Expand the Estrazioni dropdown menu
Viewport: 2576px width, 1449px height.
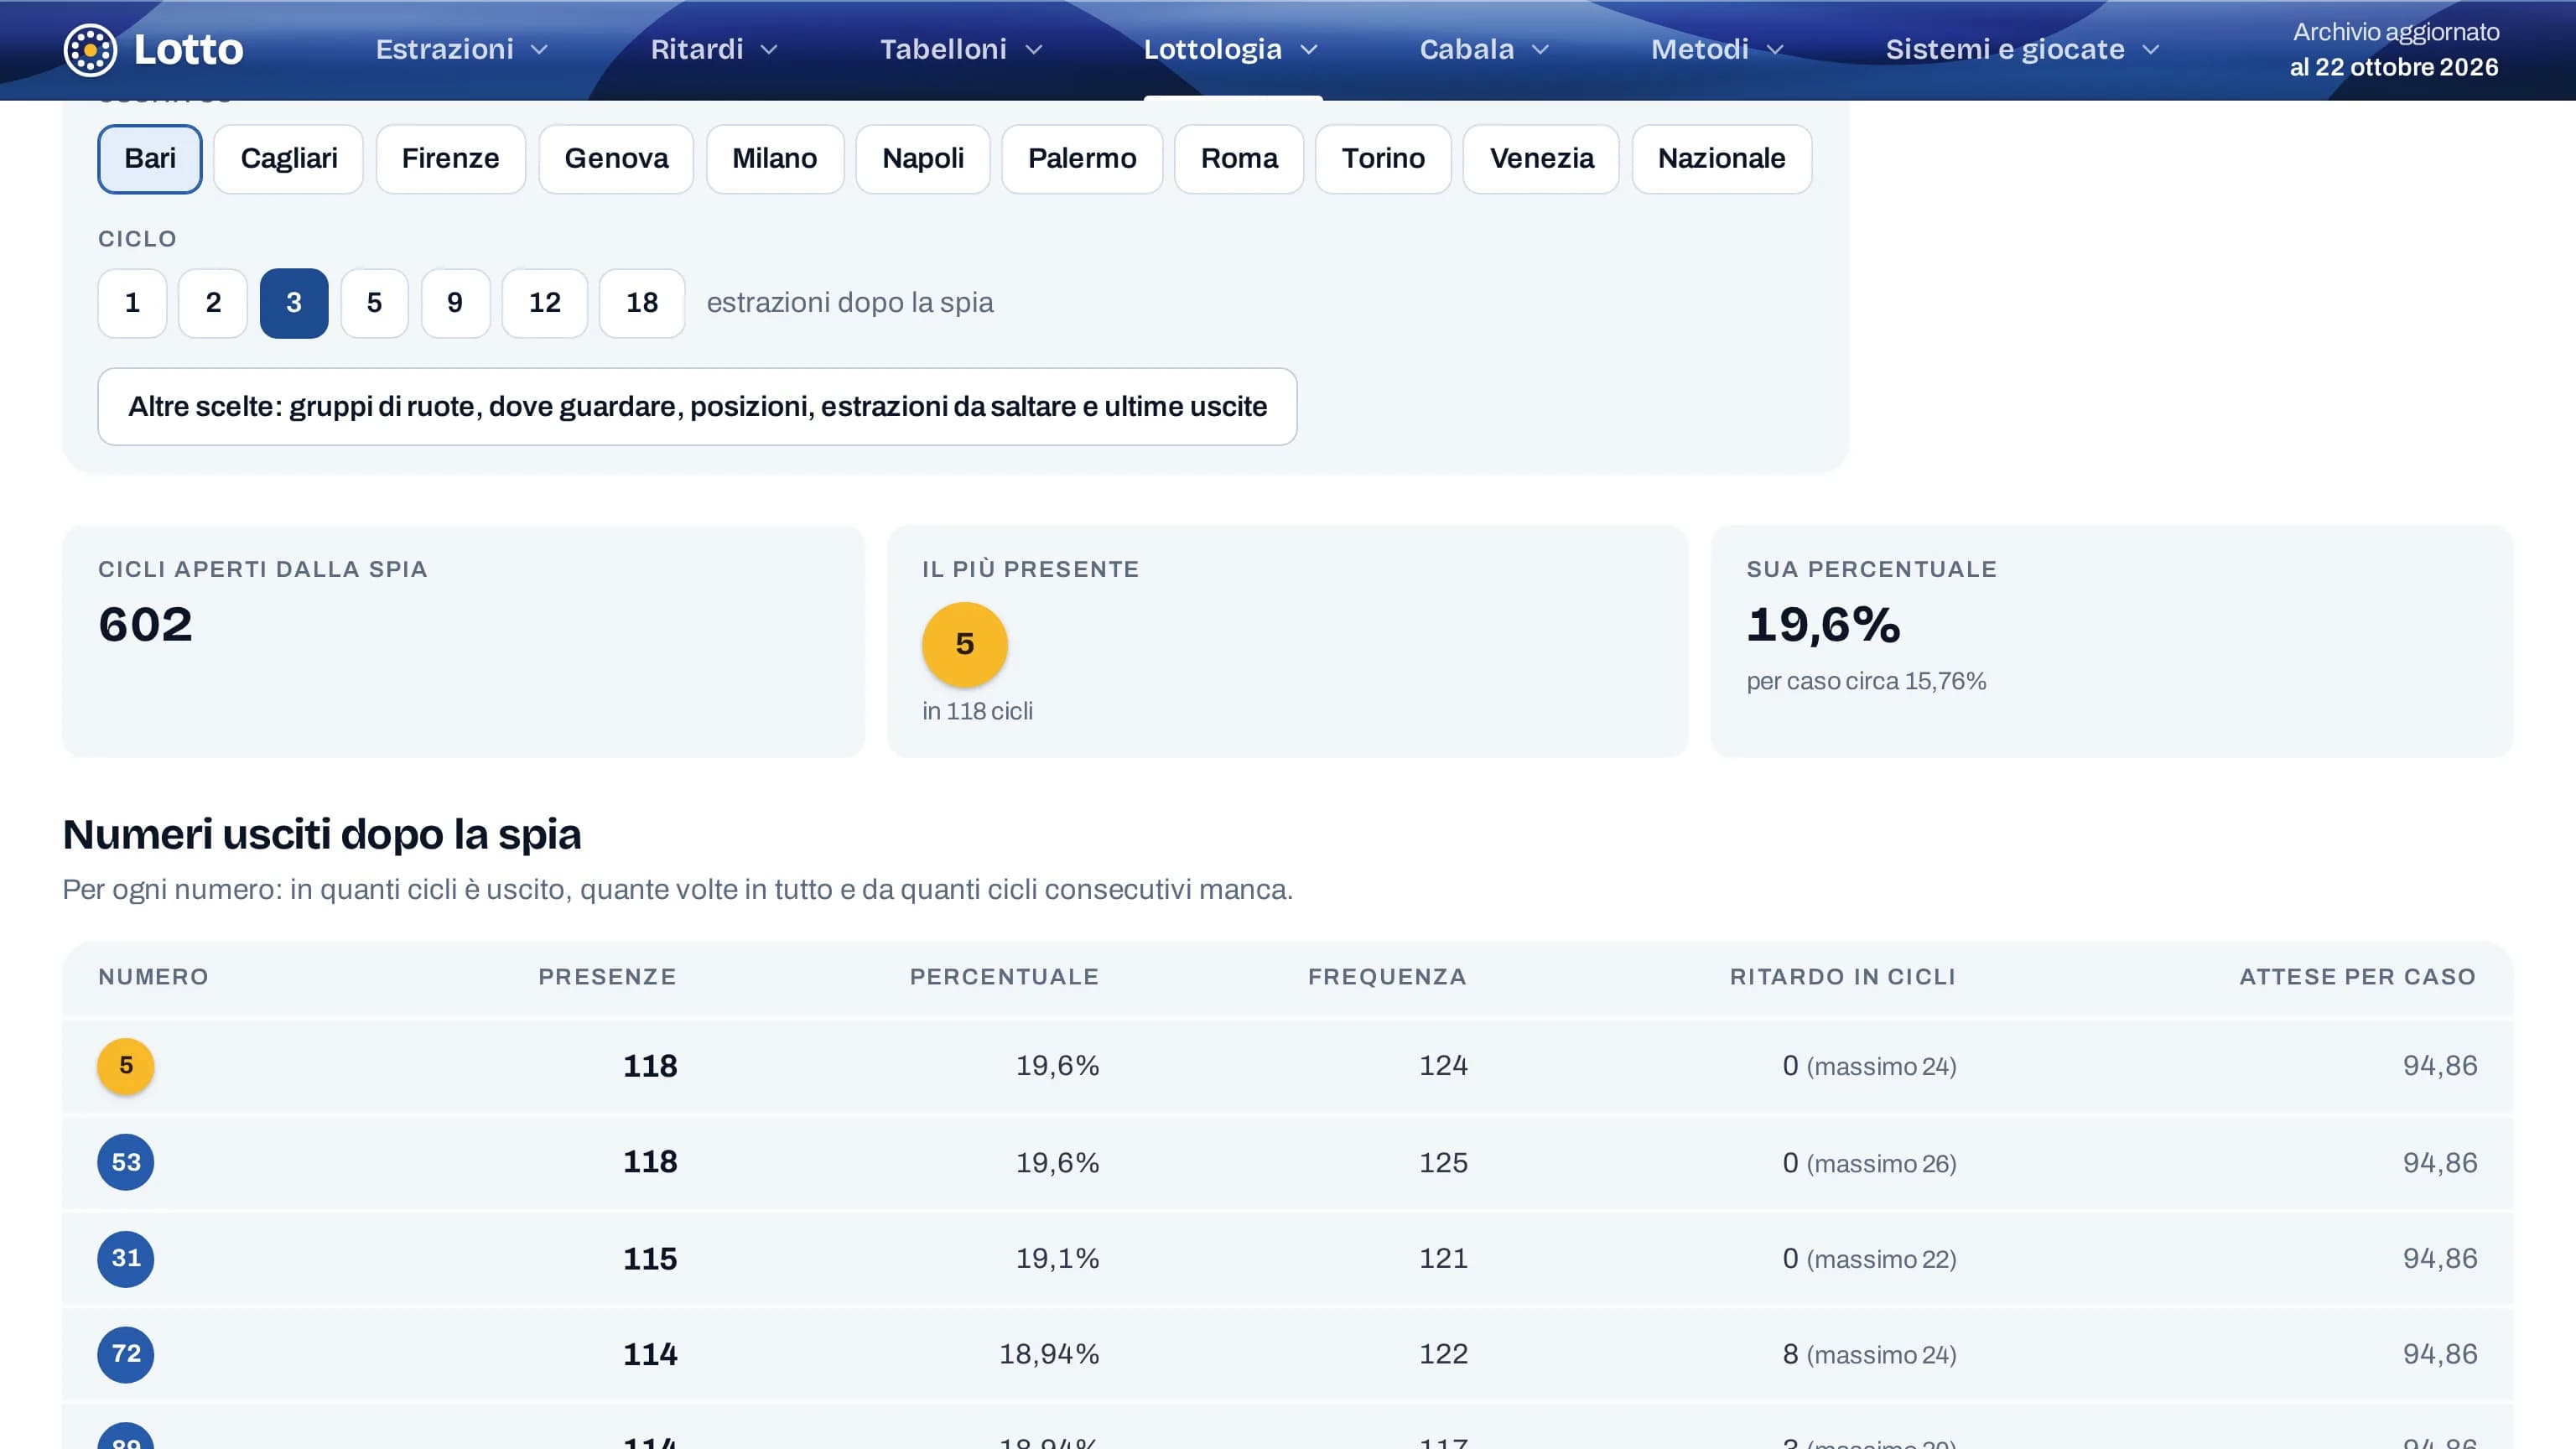click(462, 49)
